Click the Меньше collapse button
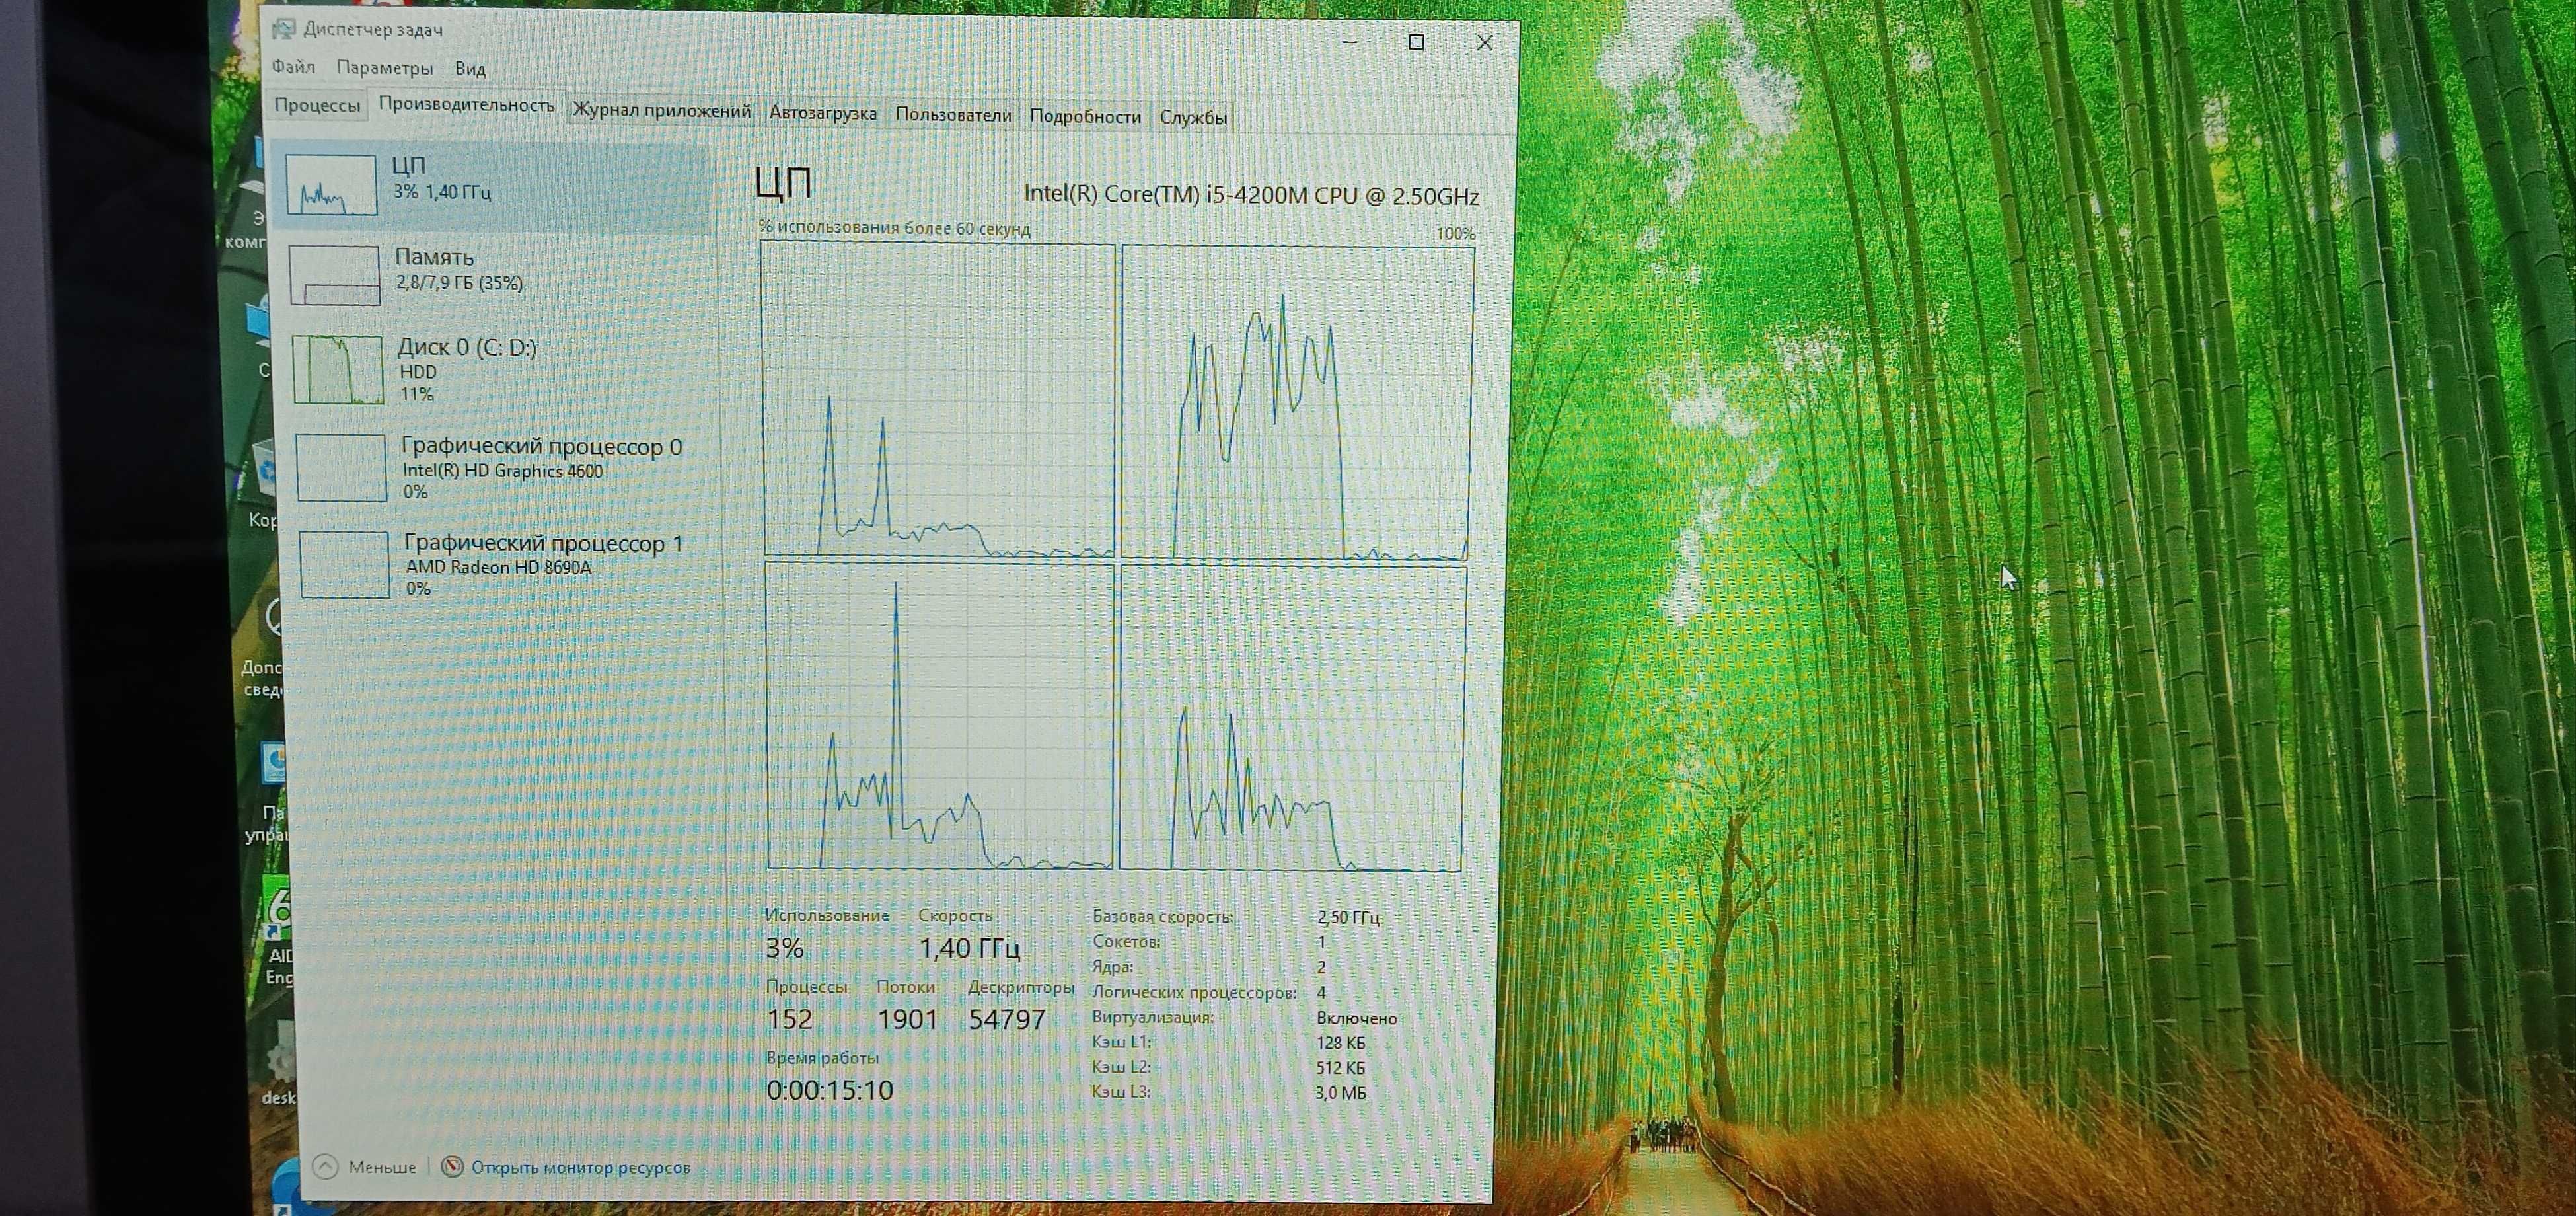2576x1216 pixels. coord(365,1167)
